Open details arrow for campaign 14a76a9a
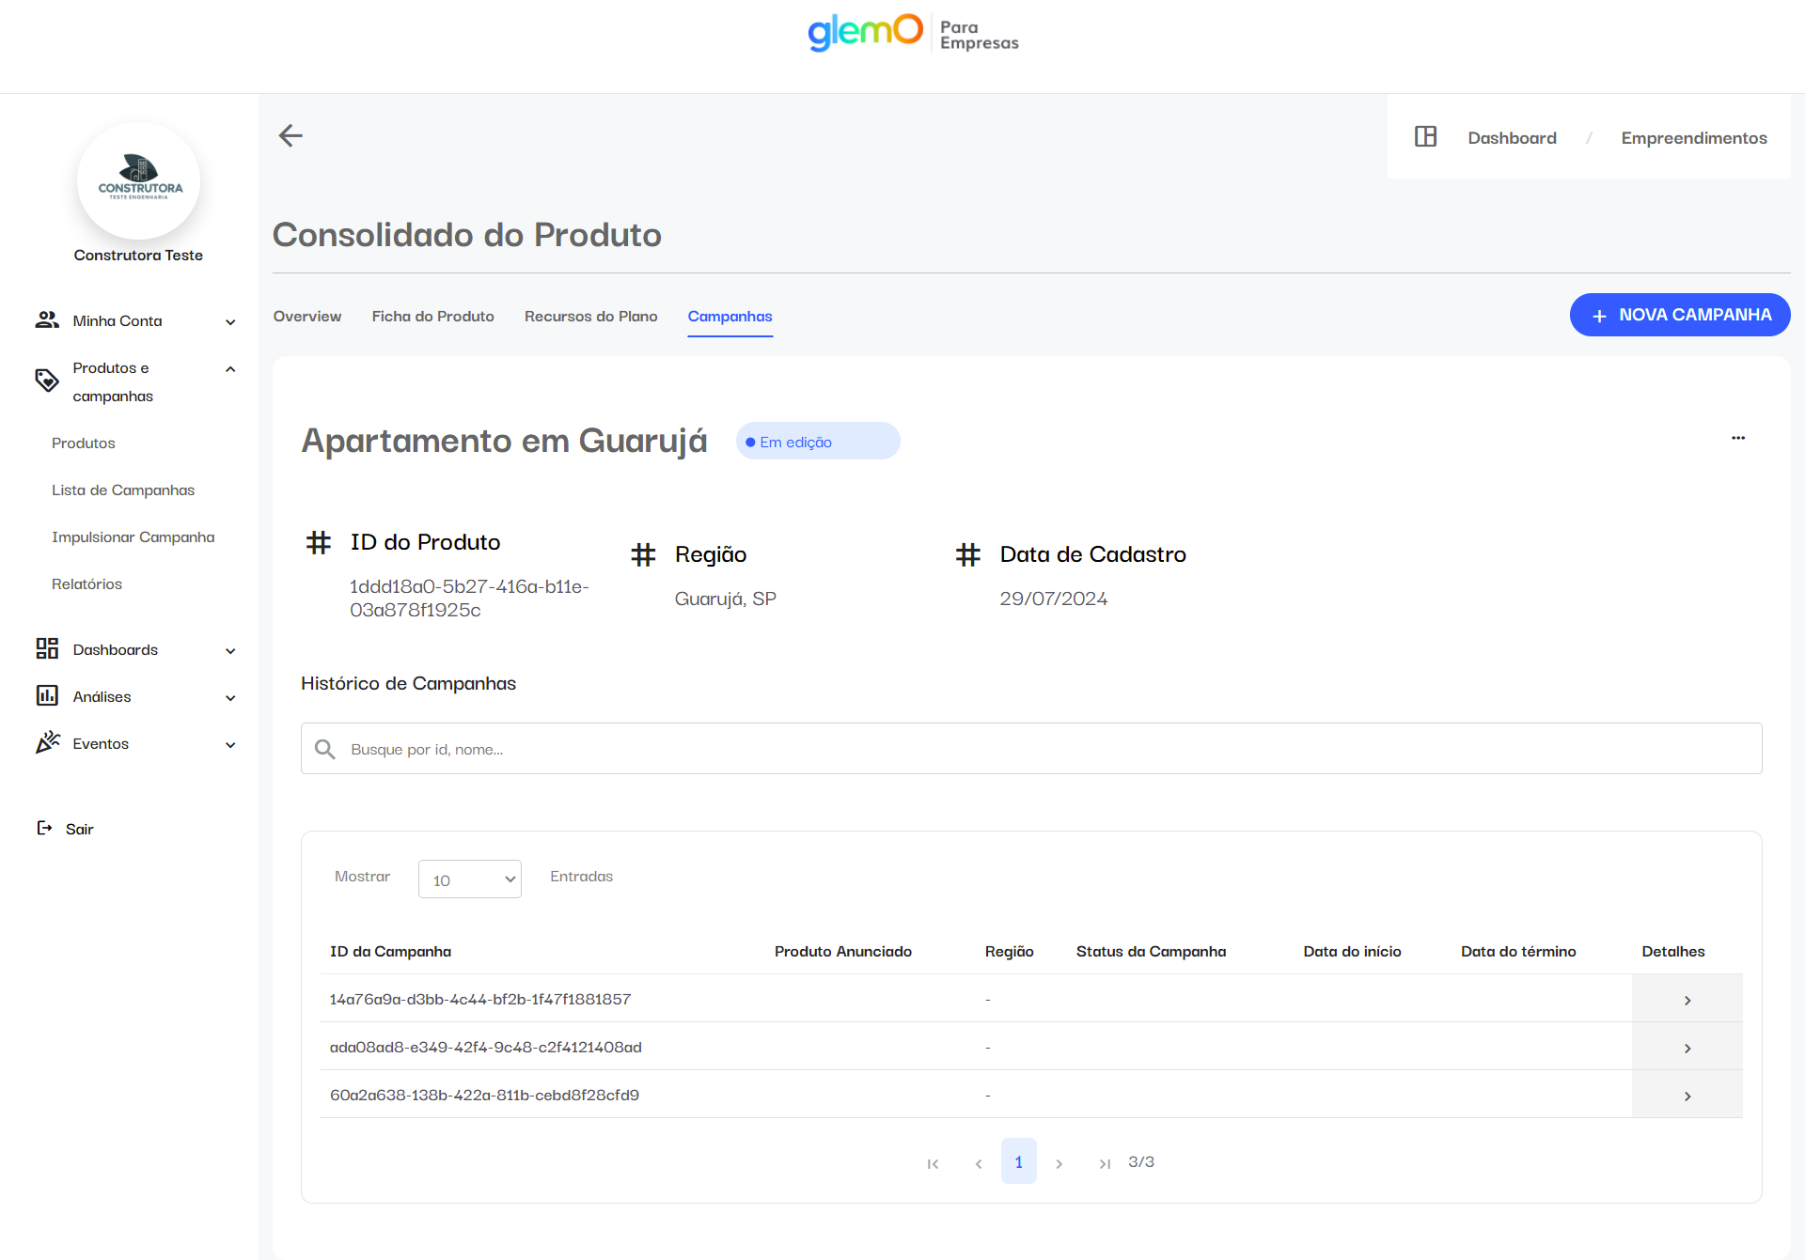The height and width of the screenshot is (1260, 1805). tap(1687, 1000)
